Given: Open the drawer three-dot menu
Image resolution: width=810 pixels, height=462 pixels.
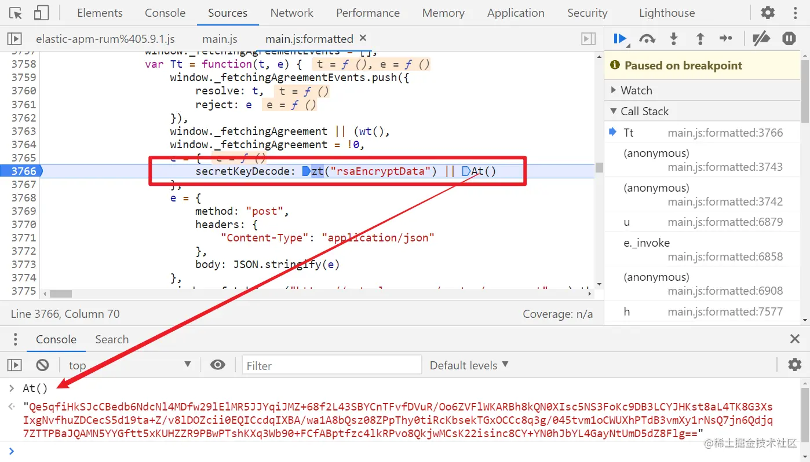Looking at the screenshot, I should pos(16,339).
